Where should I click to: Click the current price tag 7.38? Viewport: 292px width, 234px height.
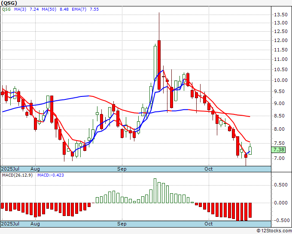point(278,150)
